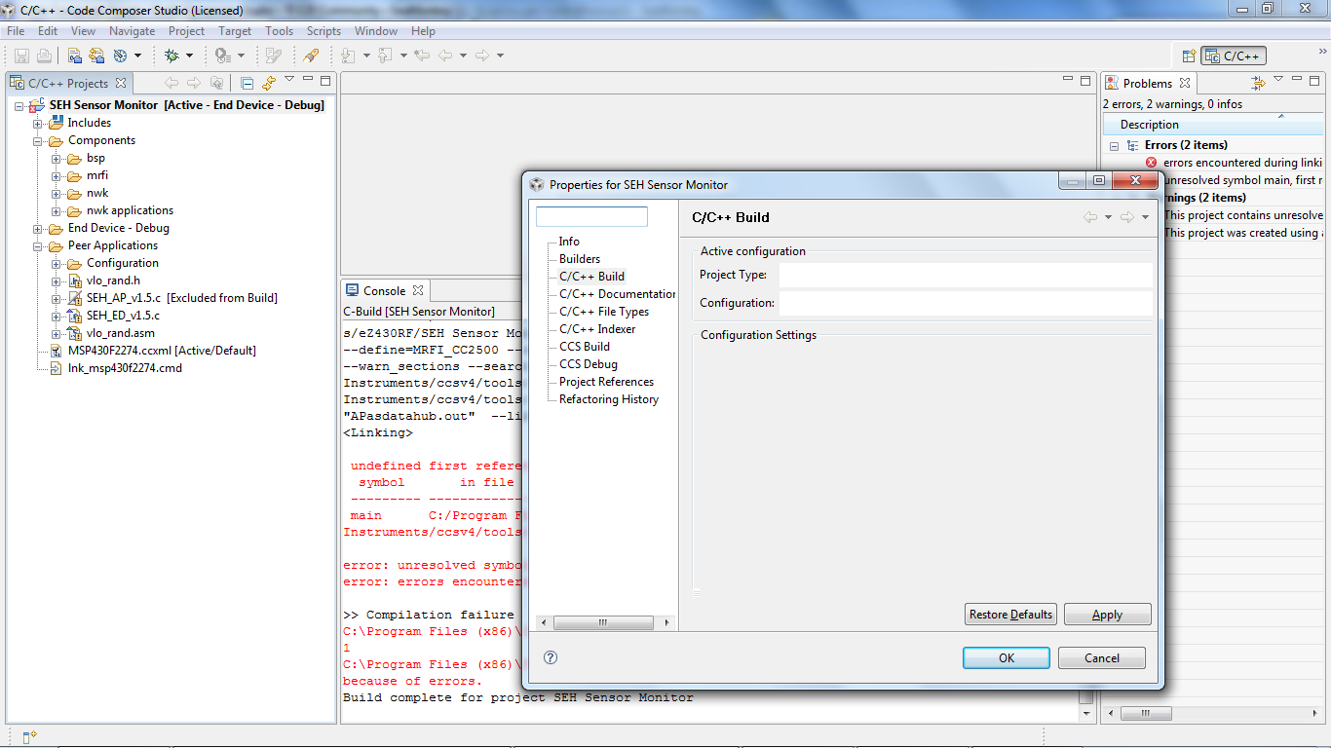
Task: Click main toolbar Forward navigation arrow
Action: point(482,56)
